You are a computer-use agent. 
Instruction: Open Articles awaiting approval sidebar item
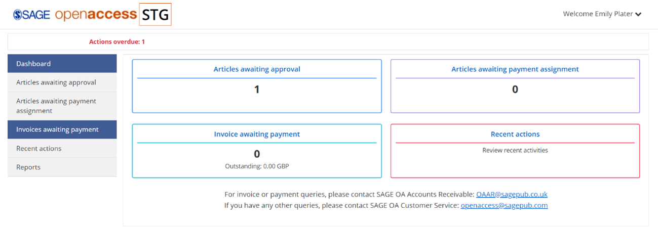(62, 82)
